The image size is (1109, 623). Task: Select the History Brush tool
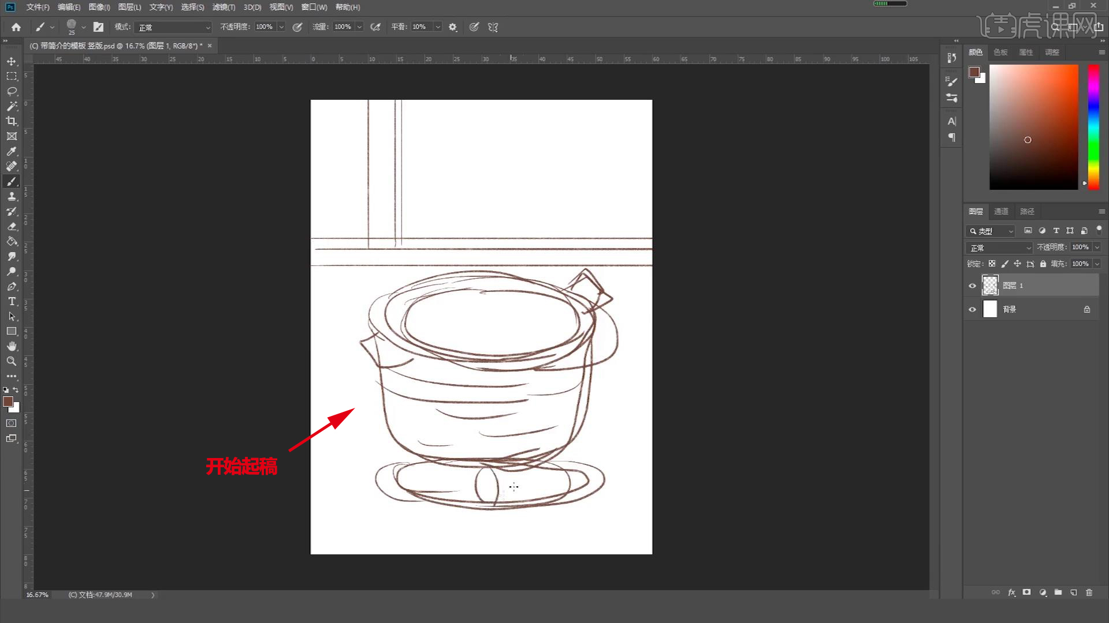point(12,211)
